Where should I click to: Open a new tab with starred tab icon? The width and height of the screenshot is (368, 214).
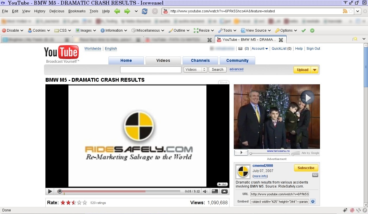[x=355, y=39]
